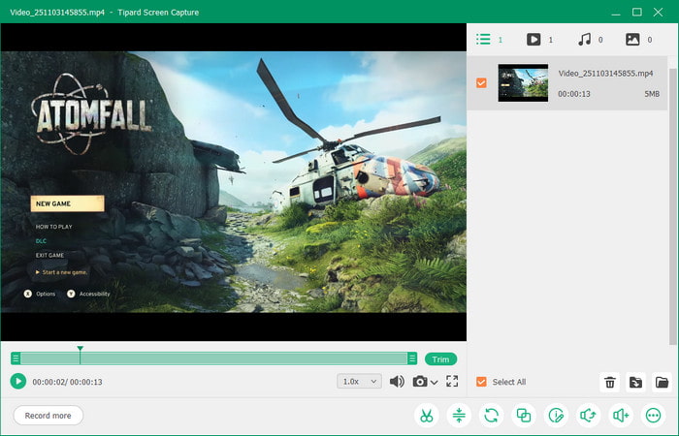Screen dimensions: 679x436
Task: Open the convert format tool
Action: 492,416
